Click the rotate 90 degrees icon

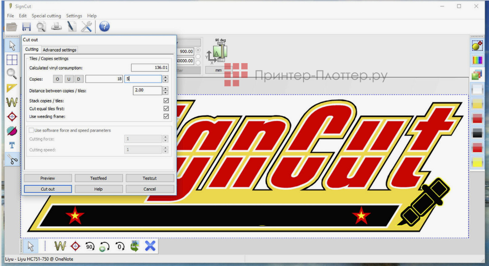tap(89, 246)
